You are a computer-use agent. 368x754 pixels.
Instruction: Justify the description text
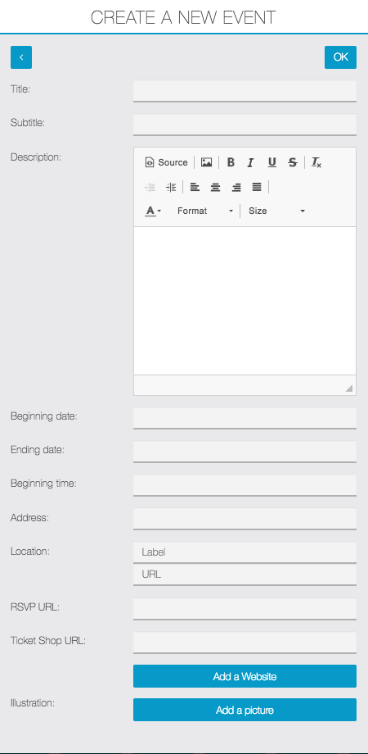click(257, 187)
